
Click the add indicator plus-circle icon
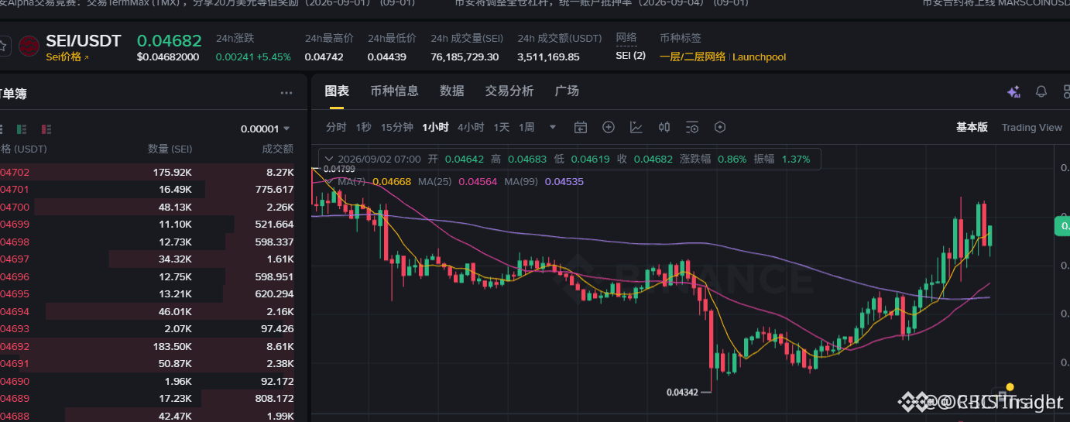click(x=609, y=127)
